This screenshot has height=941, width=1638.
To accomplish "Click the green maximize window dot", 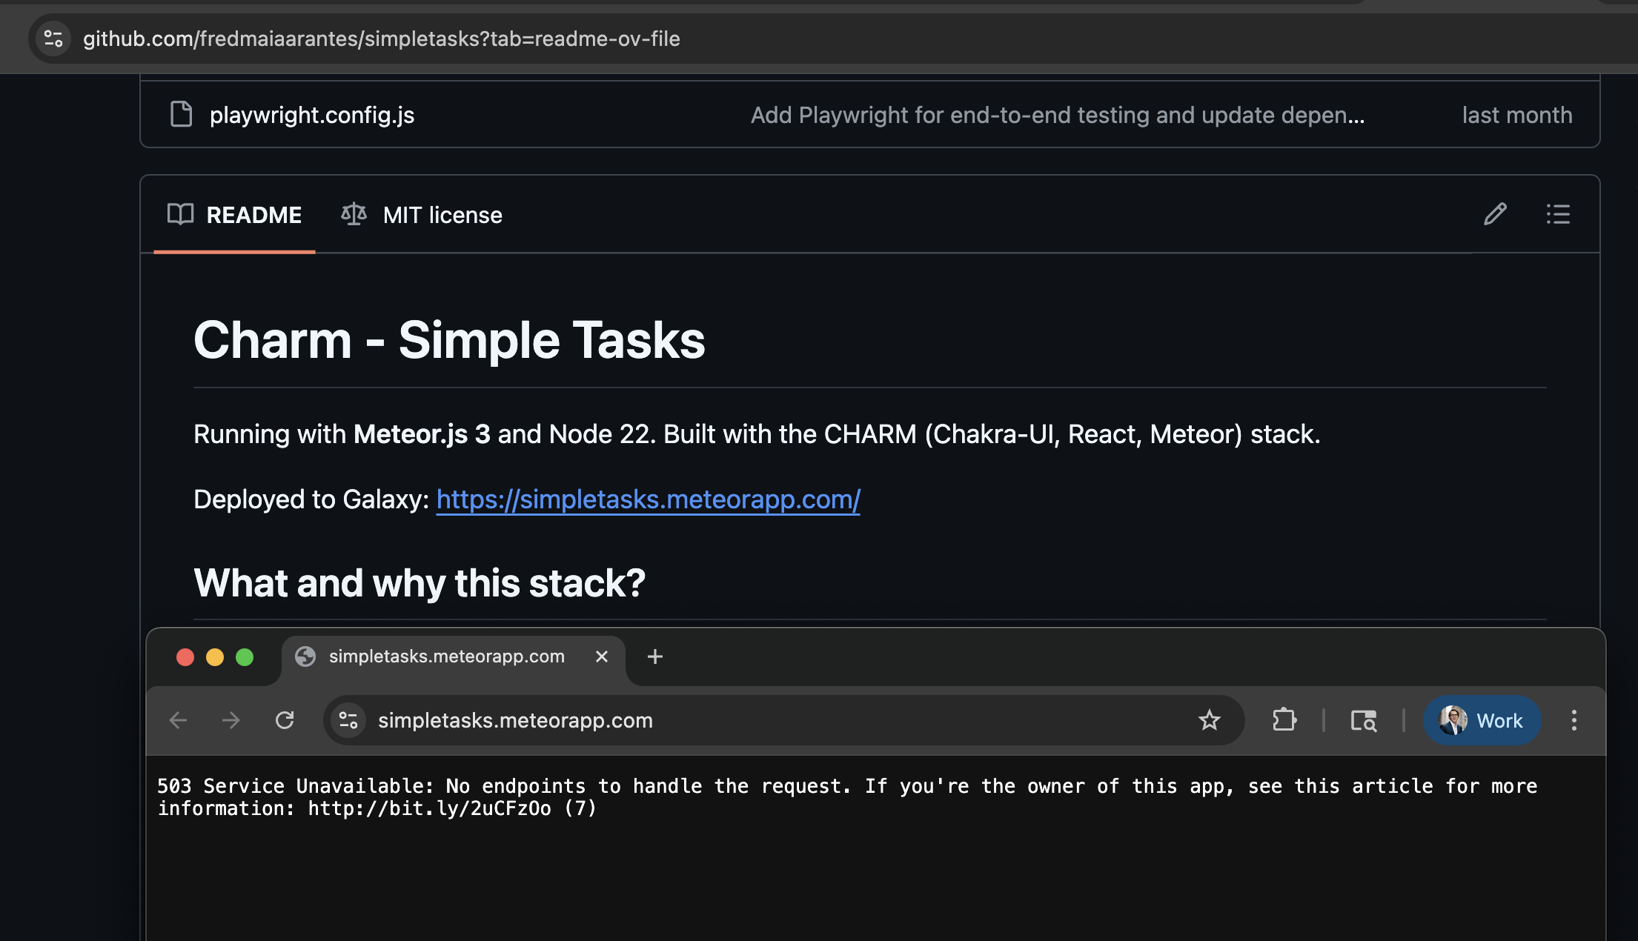I will [245, 657].
